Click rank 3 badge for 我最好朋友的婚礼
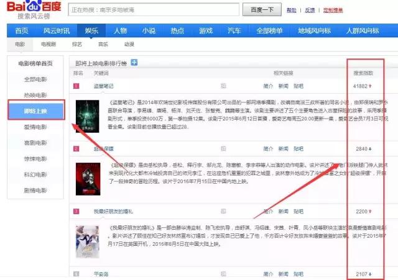Viewport: 398px width, 280px height. pos(76,211)
